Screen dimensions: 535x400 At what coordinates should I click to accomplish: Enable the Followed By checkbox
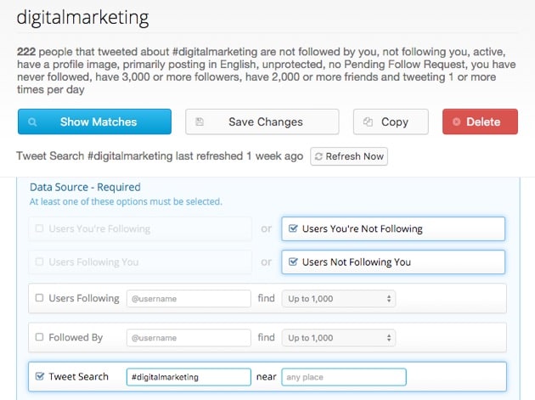click(40, 337)
